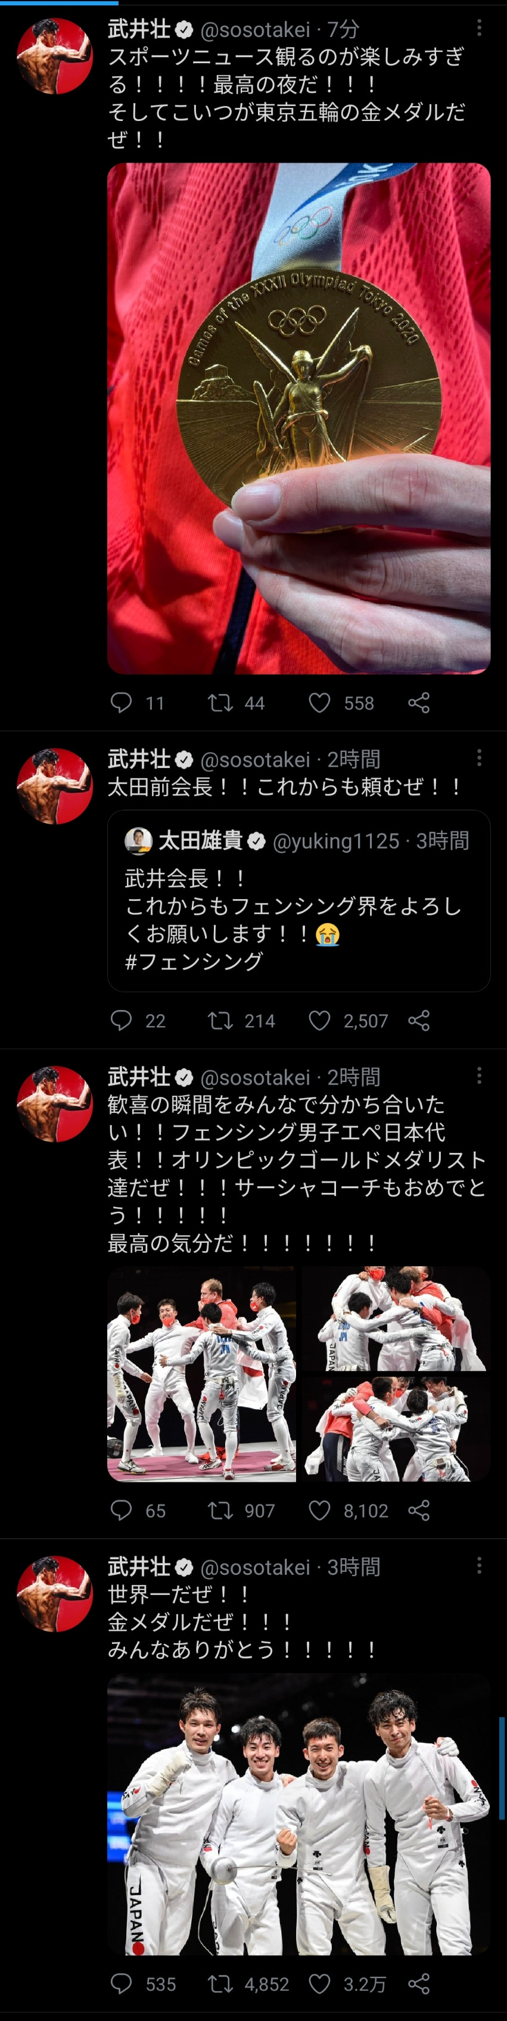The width and height of the screenshot is (507, 2021).
Task: Open 武井壮 avatar on 世界一だぜ tweet
Action: tap(55, 1594)
